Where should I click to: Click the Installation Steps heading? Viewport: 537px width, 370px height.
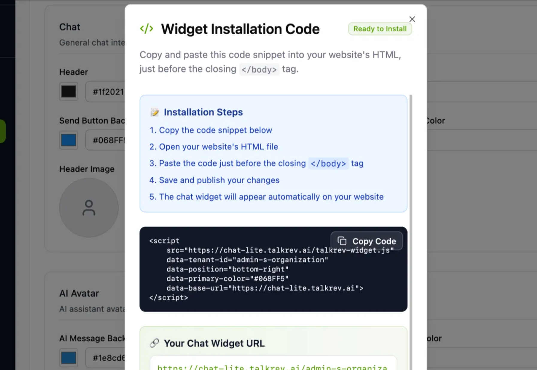(203, 112)
